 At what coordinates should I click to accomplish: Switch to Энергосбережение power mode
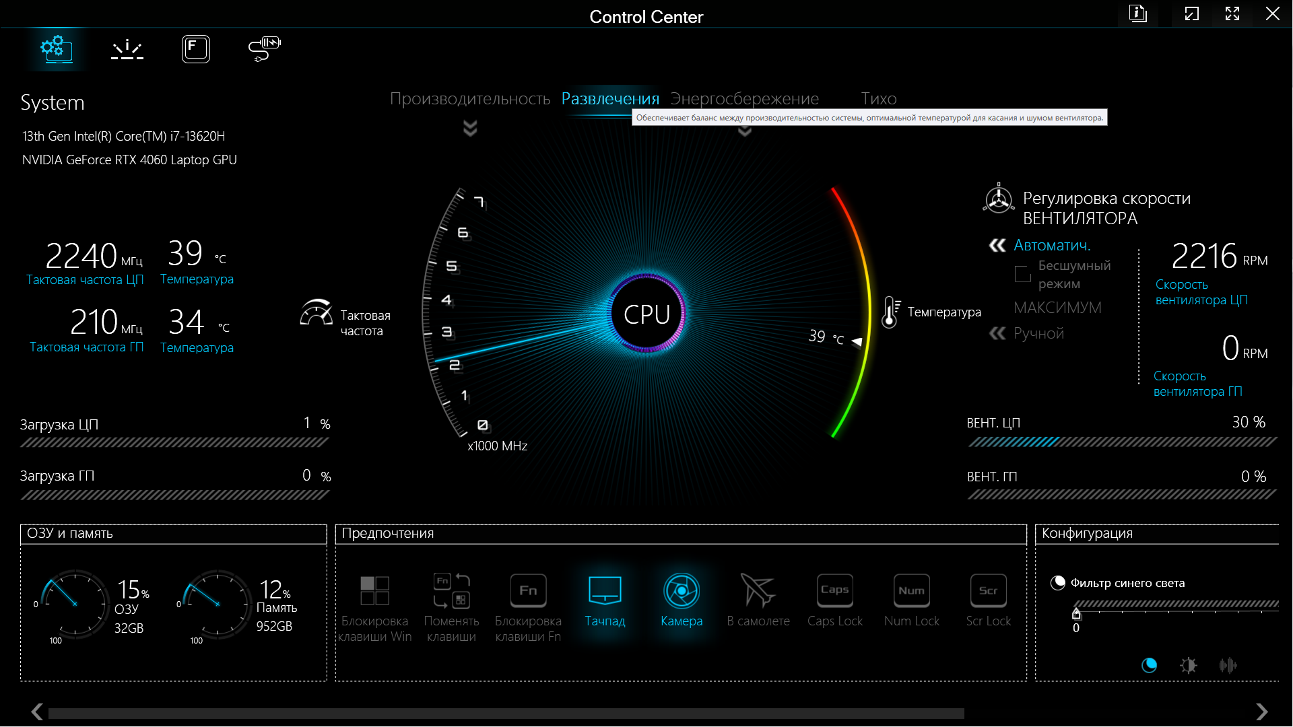coord(744,99)
